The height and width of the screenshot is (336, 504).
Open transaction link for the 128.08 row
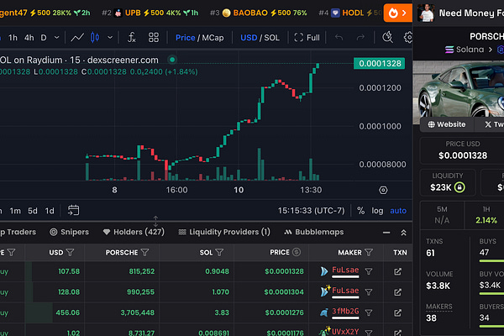coord(397,292)
